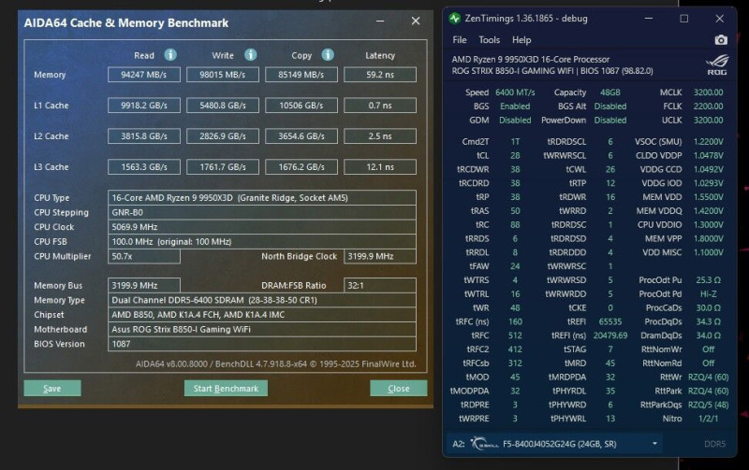Click the CPU FSB 100.0 MHz field

click(262, 242)
